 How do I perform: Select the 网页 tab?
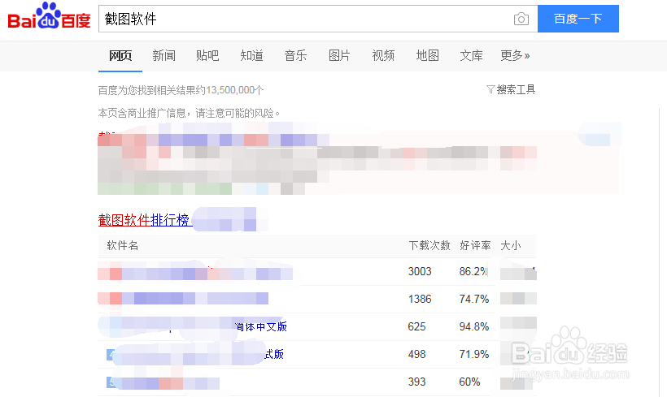pos(120,56)
